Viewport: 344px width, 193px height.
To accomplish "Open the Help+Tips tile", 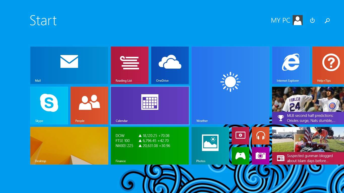I will pyautogui.click(x=328, y=65).
